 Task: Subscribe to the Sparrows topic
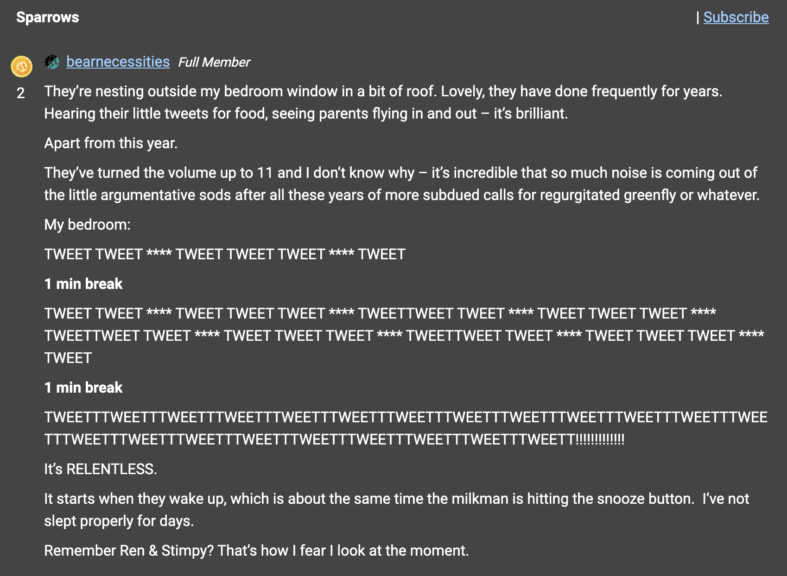click(x=736, y=17)
